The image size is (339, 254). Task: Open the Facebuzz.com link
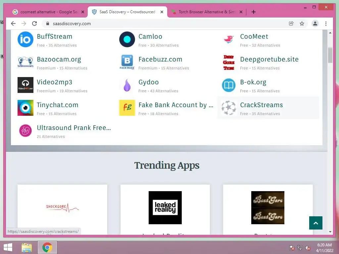point(160,60)
